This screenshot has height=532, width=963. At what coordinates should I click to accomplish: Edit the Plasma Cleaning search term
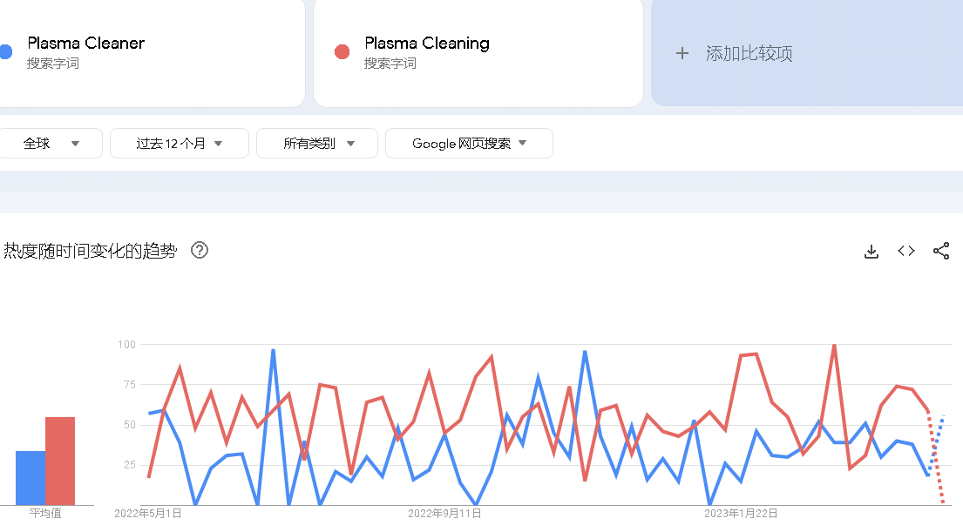pyautogui.click(x=427, y=44)
